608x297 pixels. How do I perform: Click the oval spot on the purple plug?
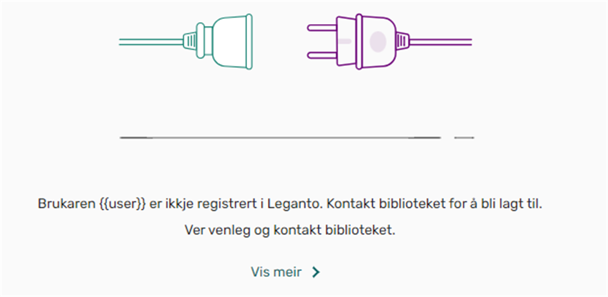tap(377, 42)
